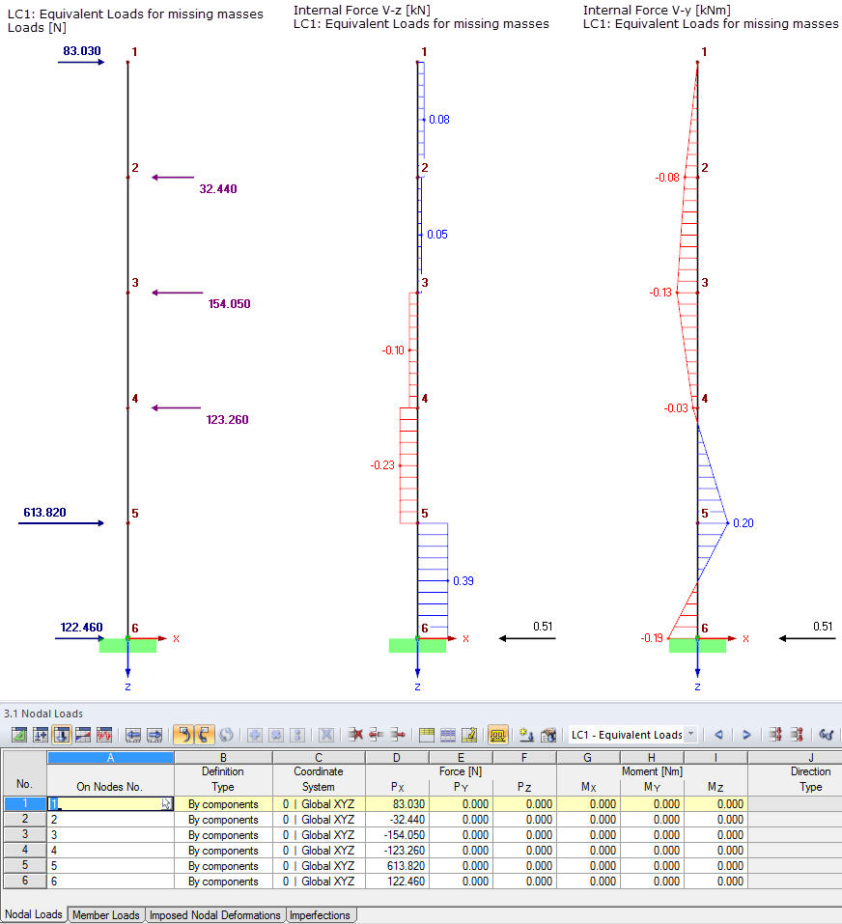Click the grayed circular refresh icon
Image resolution: width=842 pixels, height=924 pixels.
pos(226,735)
